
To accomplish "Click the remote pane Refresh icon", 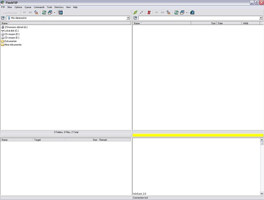I will 176,12.
